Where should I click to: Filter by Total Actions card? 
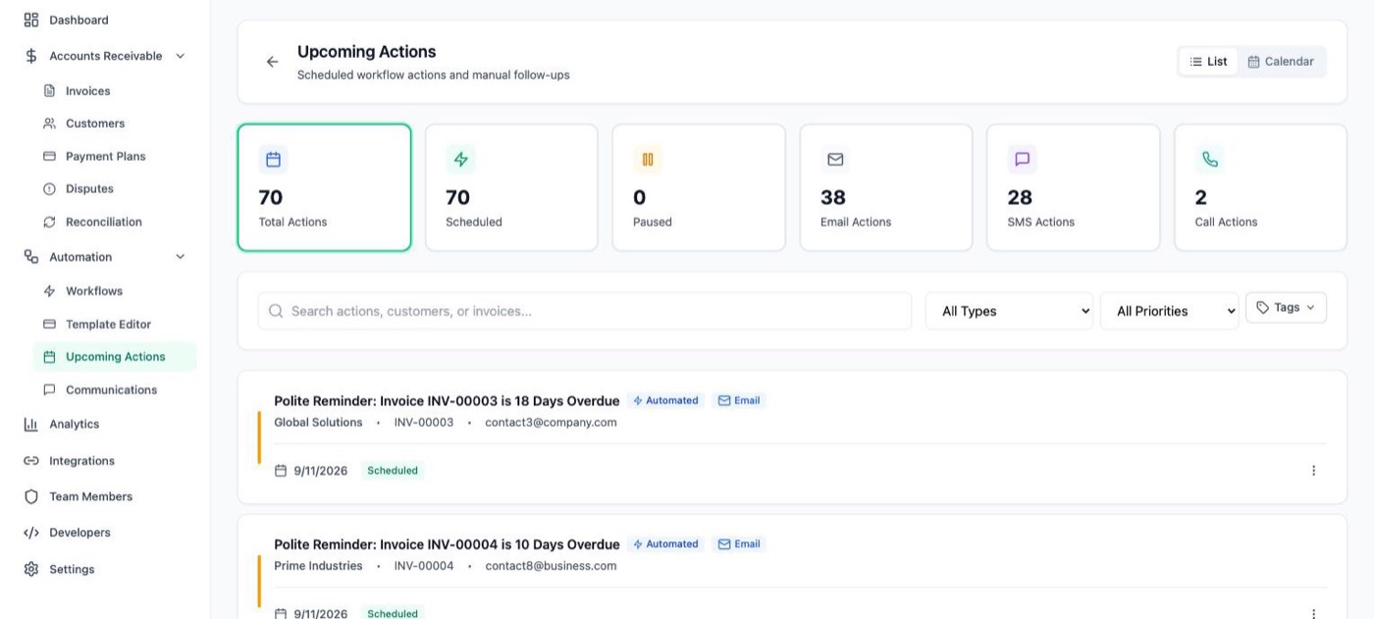coord(324,187)
